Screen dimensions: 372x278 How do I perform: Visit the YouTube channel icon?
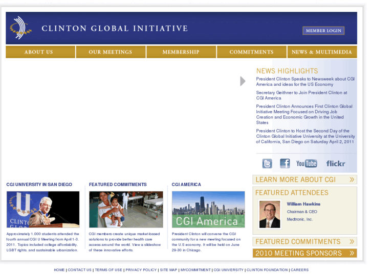[307, 164]
